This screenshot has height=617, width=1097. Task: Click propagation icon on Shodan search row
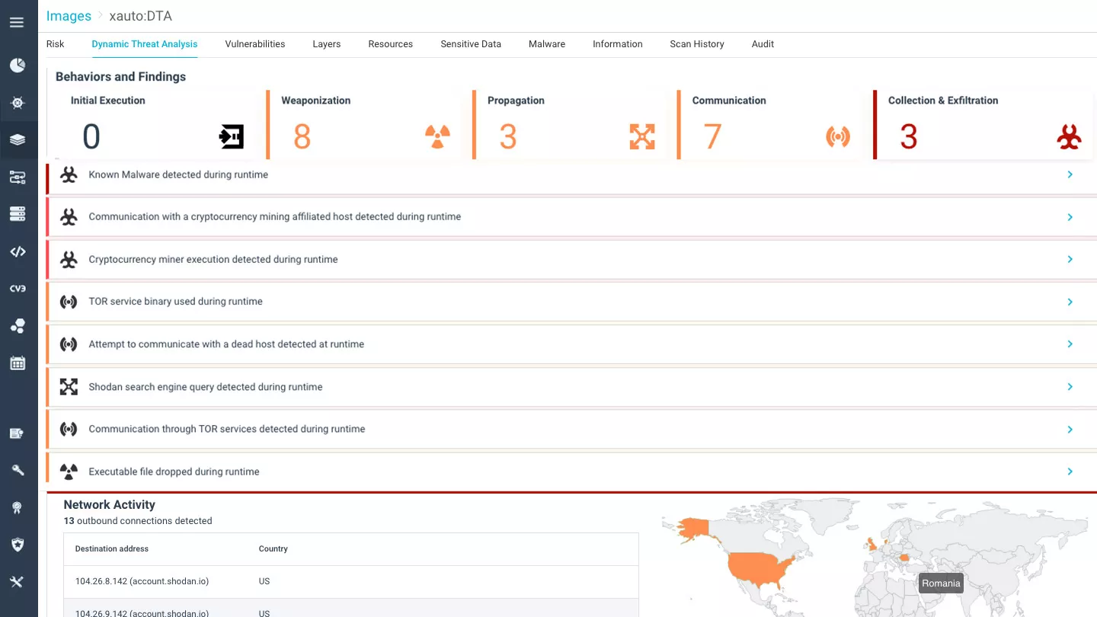[x=69, y=387]
